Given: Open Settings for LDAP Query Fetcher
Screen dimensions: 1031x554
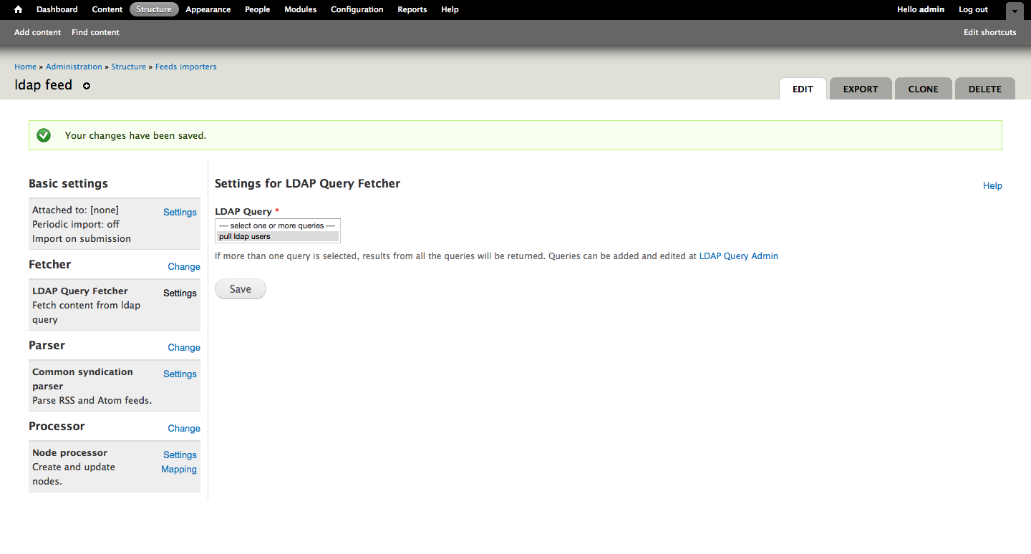Looking at the screenshot, I should [180, 293].
